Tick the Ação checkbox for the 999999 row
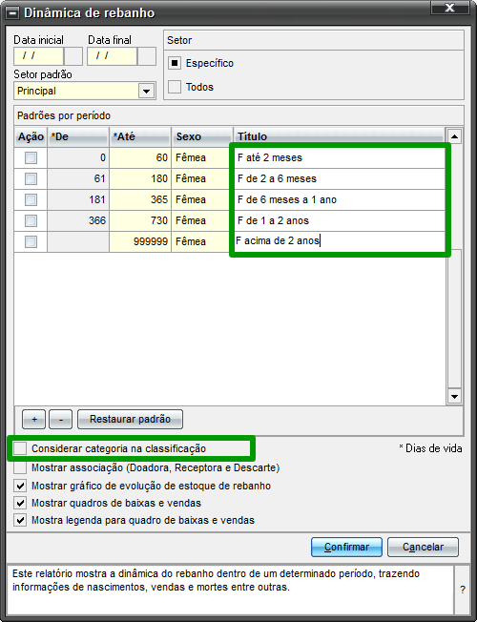 (x=31, y=242)
